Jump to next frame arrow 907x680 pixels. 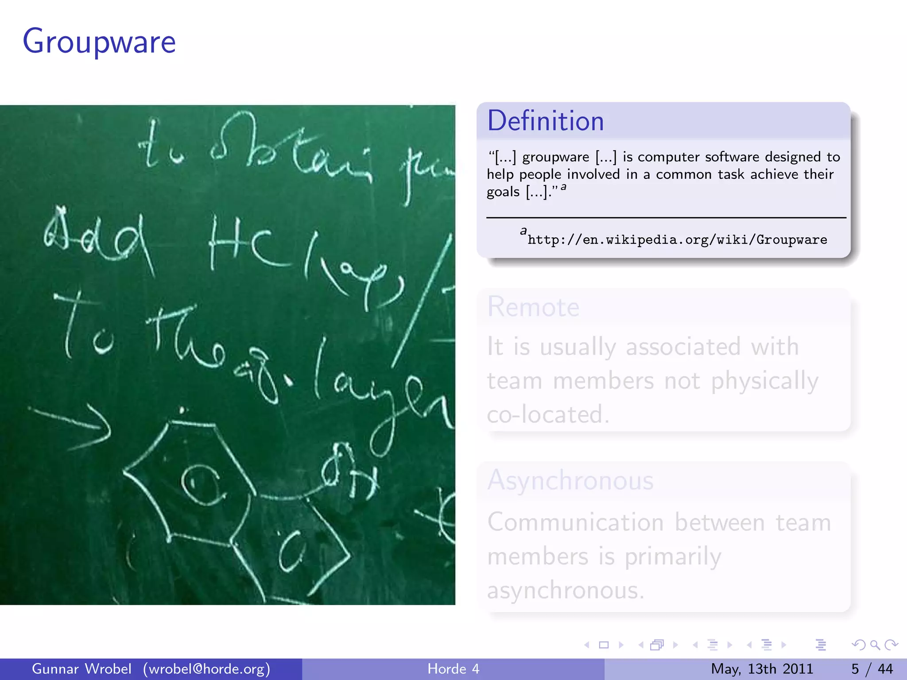pyautogui.click(x=675, y=645)
